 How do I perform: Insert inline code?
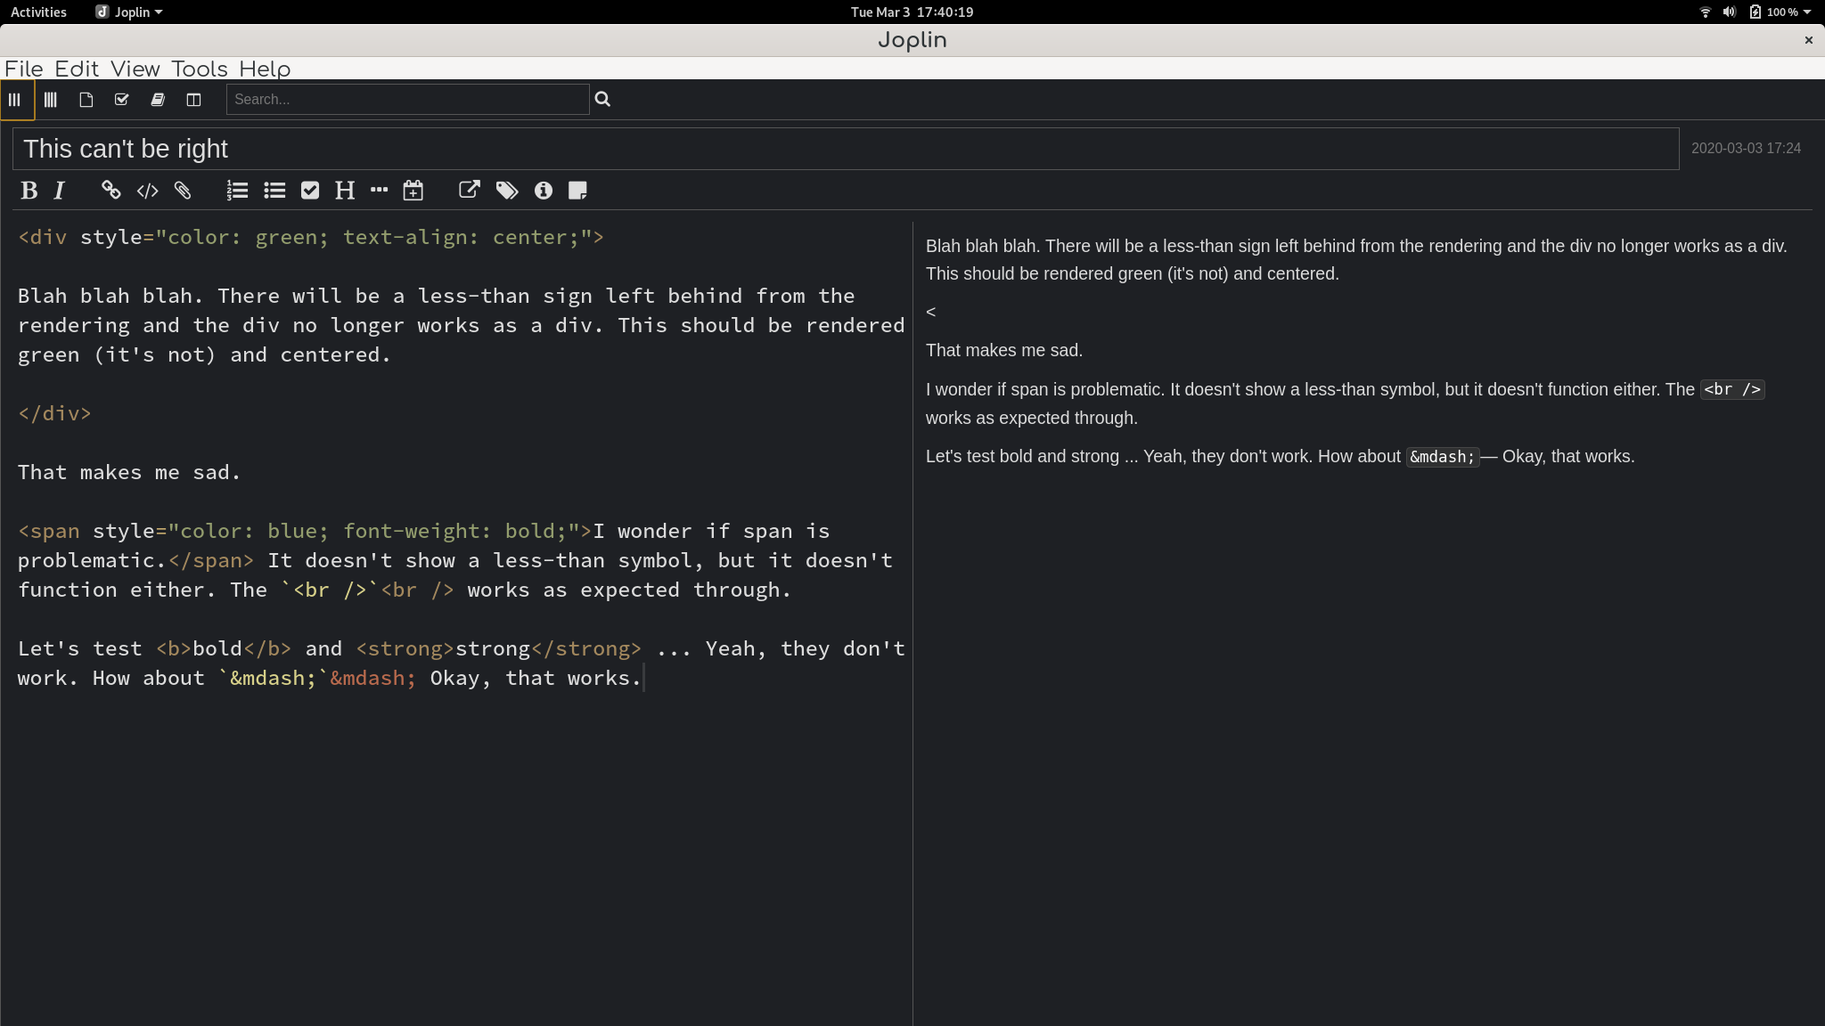(147, 191)
